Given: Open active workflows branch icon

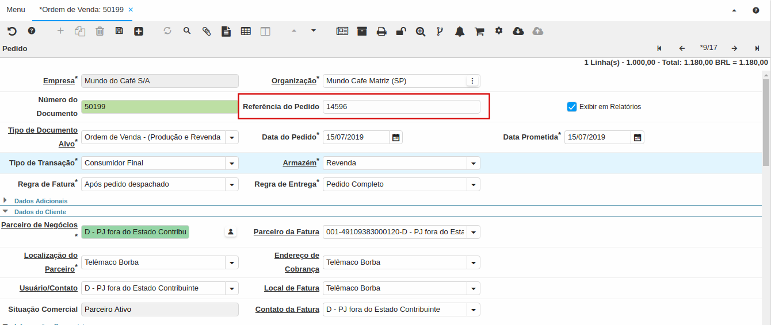Looking at the screenshot, I should click(440, 31).
